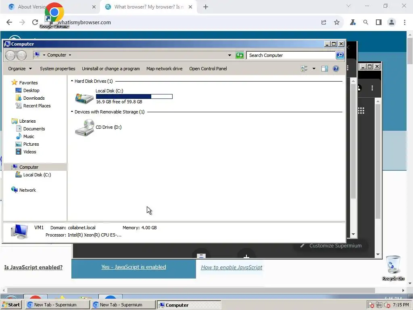Open the views dropdown arrow

(314, 69)
